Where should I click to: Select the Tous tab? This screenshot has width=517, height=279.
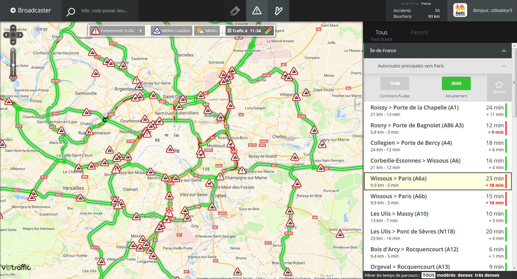click(381, 32)
